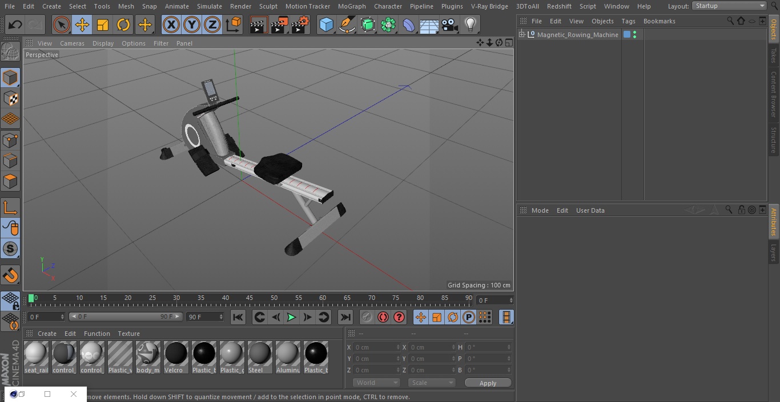Switch to Texture mode
The width and height of the screenshot is (780, 402).
10,98
